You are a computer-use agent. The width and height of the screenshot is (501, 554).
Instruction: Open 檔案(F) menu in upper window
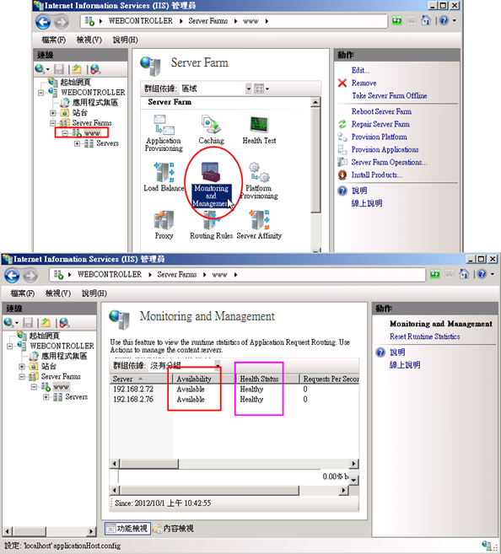click(54, 40)
